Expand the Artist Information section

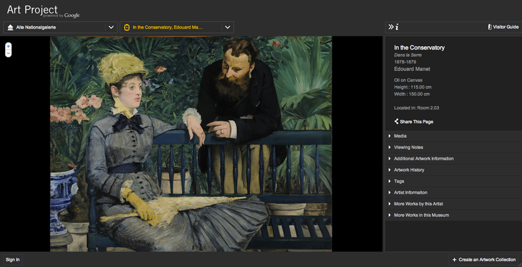[410, 192]
